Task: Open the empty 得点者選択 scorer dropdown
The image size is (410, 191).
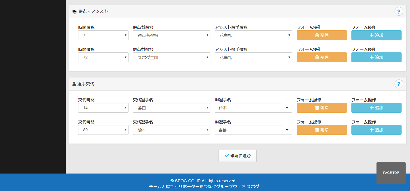Action: (x=171, y=35)
